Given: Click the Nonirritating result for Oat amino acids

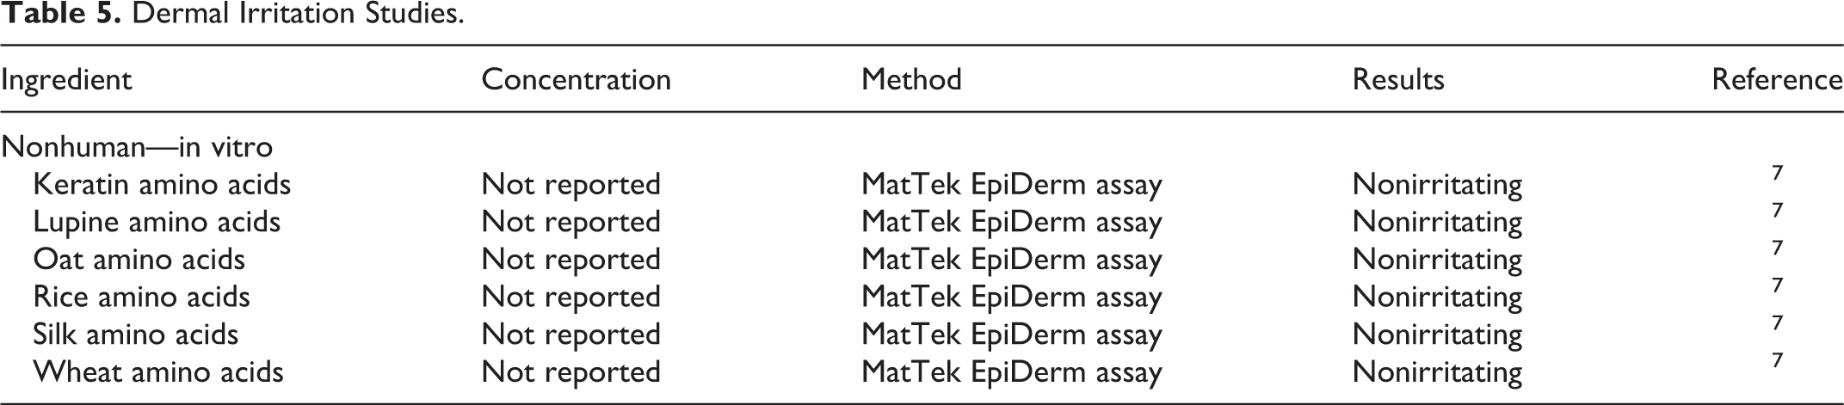Looking at the screenshot, I should tap(1437, 260).
